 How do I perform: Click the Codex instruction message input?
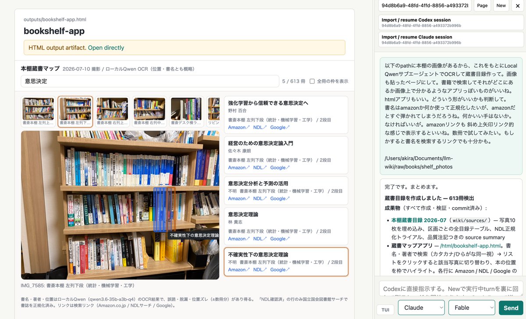pyautogui.click(x=451, y=289)
